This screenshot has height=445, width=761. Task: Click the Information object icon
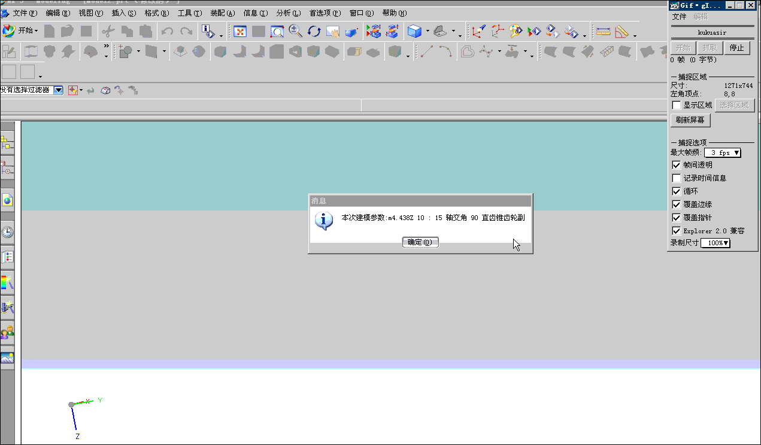208,31
